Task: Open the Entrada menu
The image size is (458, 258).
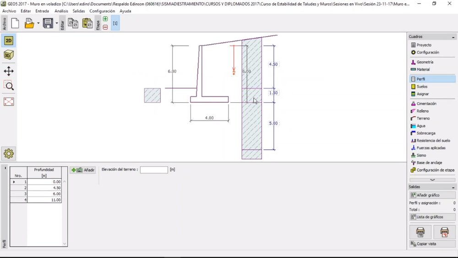Action: point(42,11)
